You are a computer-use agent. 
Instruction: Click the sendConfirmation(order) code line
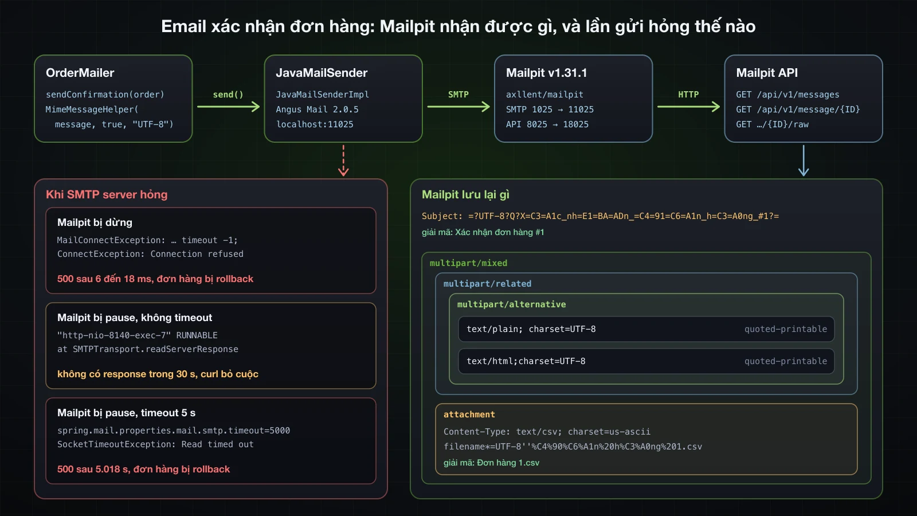click(105, 95)
